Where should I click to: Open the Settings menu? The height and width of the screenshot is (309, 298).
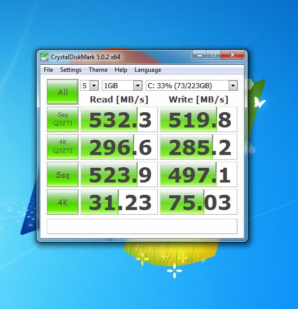coord(71,70)
